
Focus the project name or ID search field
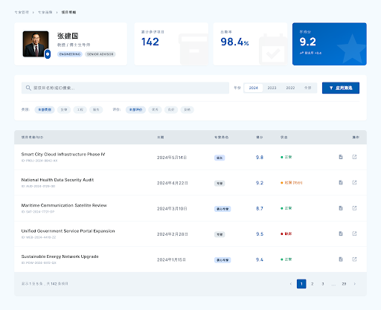(125, 88)
